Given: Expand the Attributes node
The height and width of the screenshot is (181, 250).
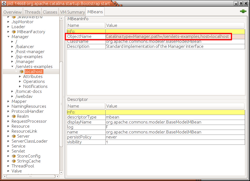Looking at the screenshot, I should coord(20,77).
